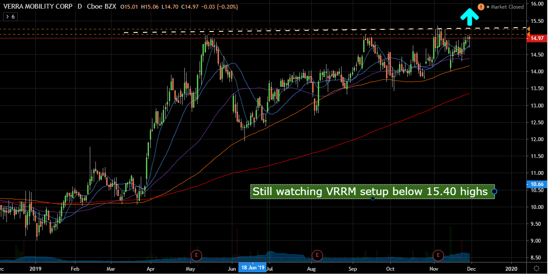Click the 2020 label on time axis
The height and width of the screenshot is (275, 548).
click(x=511, y=268)
